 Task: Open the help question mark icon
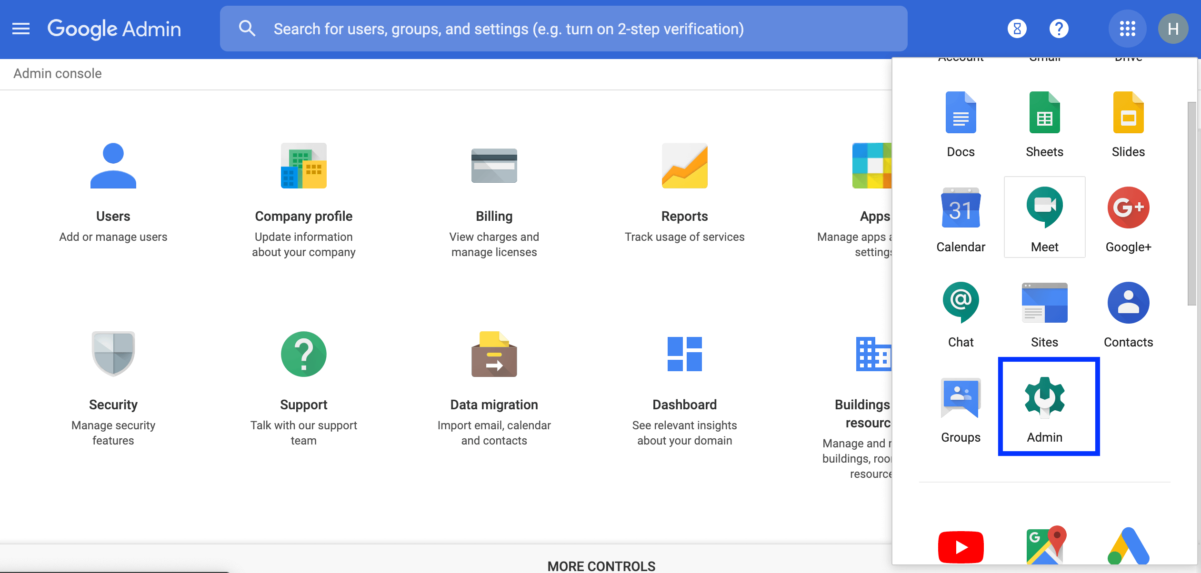pos(1059,29)
